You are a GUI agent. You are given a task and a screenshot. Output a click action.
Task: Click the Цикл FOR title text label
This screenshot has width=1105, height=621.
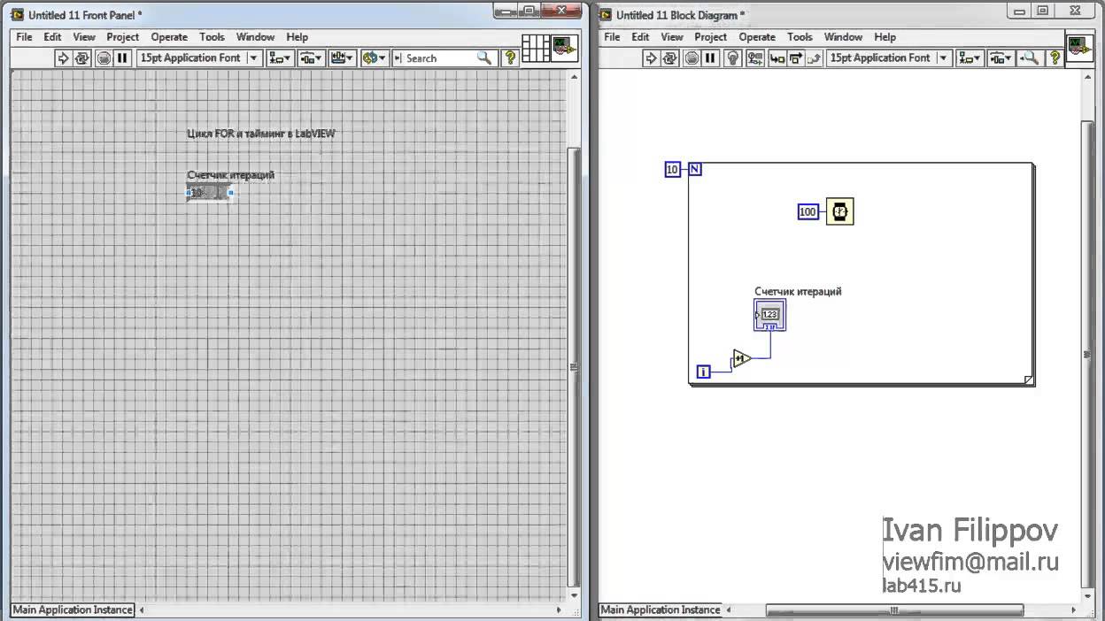coord(261,134)
